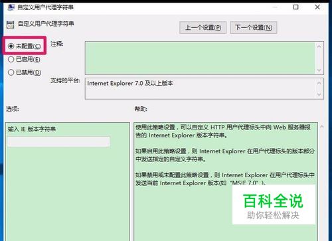Screen dimensions: 332x241
Task: Click inside the 注释 comment text area
Action: pos(200,58)
